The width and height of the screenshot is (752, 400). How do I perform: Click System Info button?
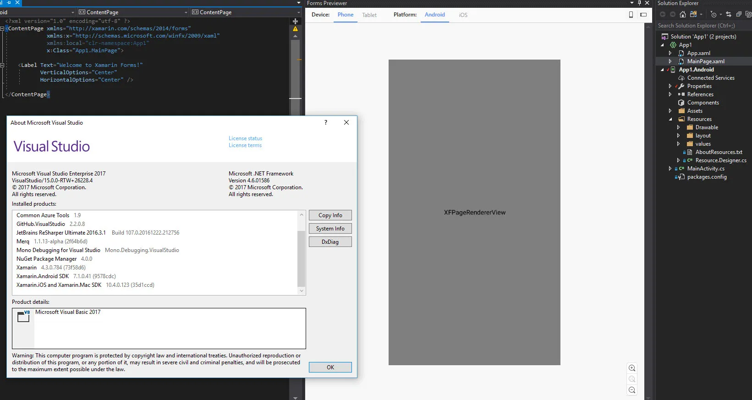(330, 229)
